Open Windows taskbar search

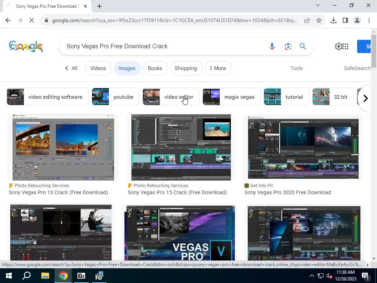pos(27,276)
